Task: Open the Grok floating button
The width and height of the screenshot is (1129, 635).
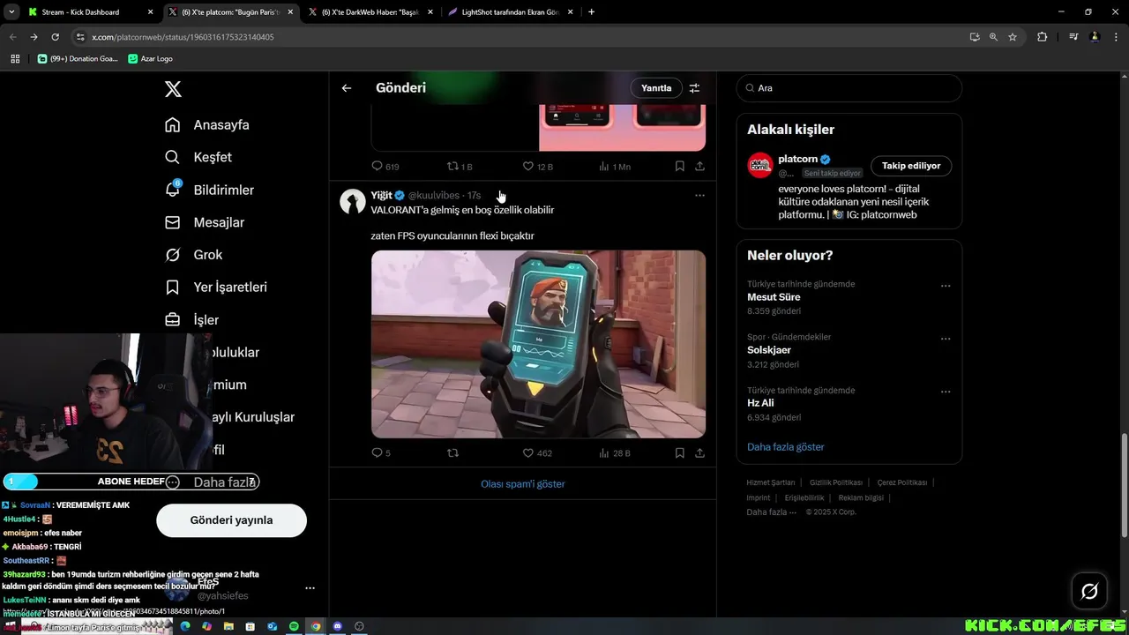Action: click(x=1089, y=592)
